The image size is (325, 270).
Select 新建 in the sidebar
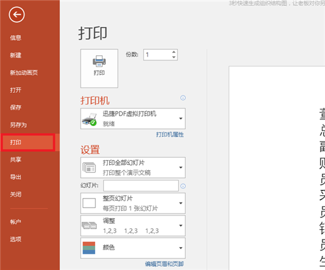16,55
